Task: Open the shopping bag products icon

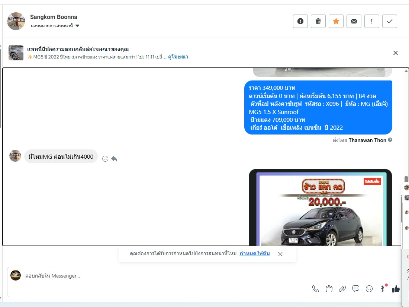Action: click(329, 289)
